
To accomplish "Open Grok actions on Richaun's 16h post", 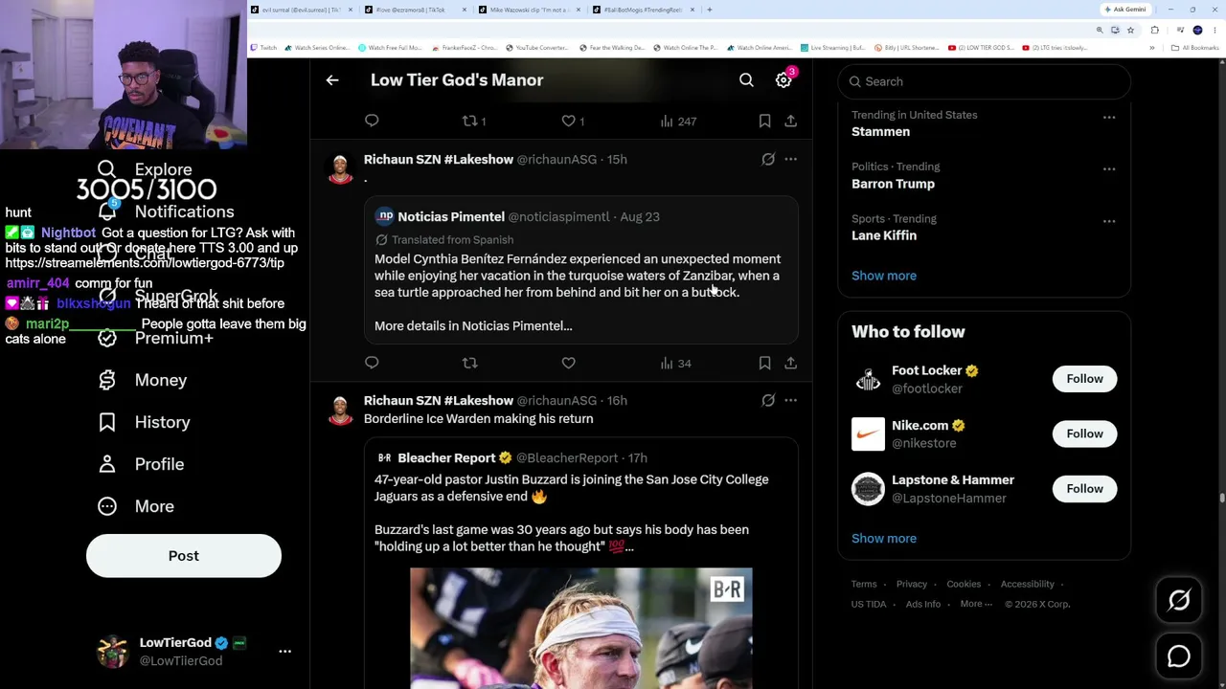I will [x=768, y=400].
